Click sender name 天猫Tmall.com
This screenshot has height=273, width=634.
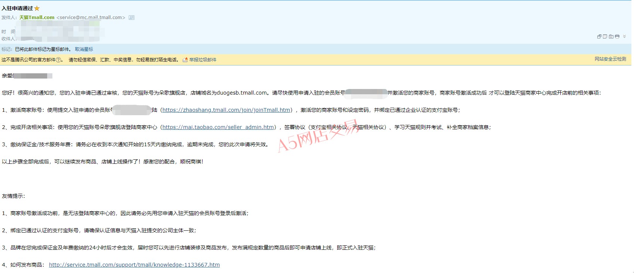pyautogui.click(x=37, y=18)
